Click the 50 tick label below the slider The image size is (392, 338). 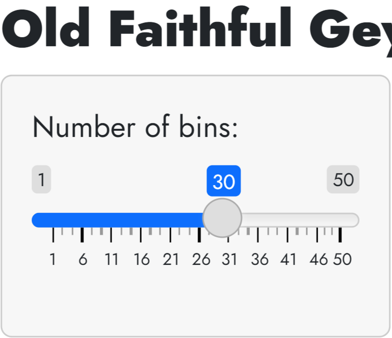(x=342, y=260)
